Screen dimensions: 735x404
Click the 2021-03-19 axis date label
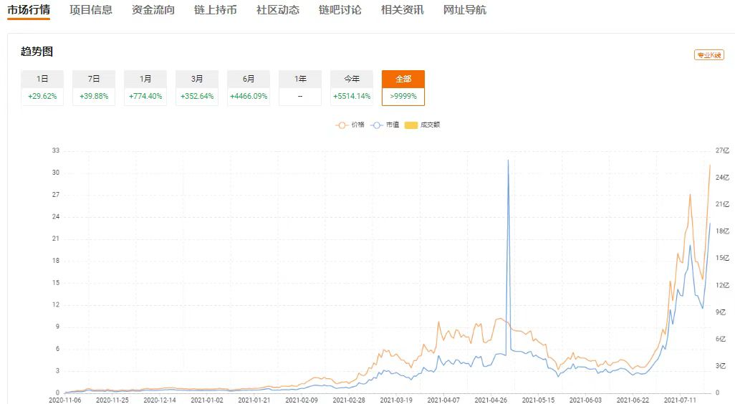point(396,400)
